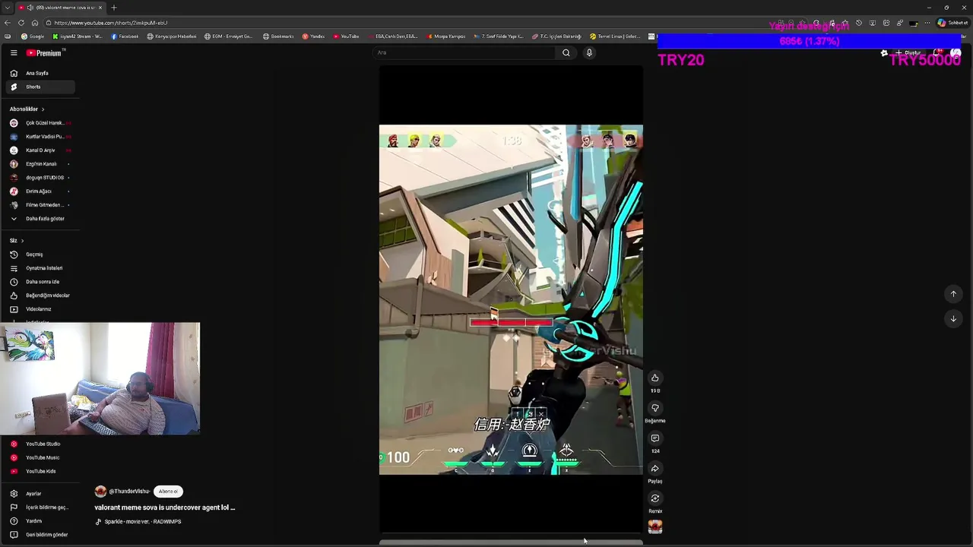Viewport: 973px width, 547px height.
Task: Open Facebook bookmark
Action: point(125,36)
